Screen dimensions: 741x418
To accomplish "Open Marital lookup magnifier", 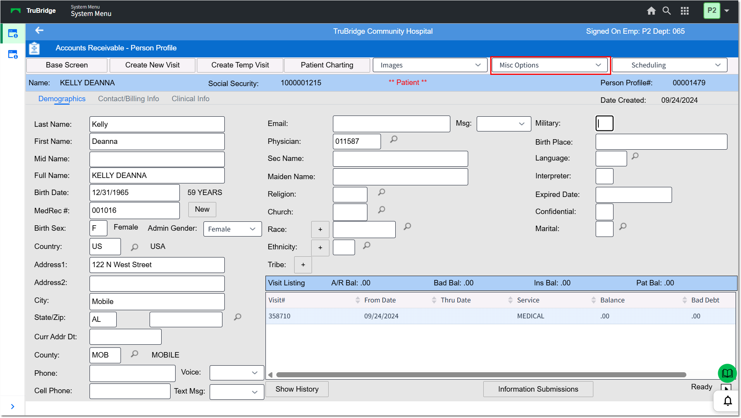I will [x=623, y=226].
